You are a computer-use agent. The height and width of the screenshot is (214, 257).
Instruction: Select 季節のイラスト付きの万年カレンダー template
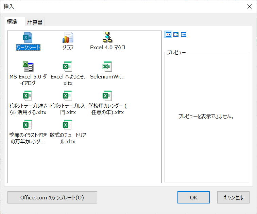click(28, 125)
